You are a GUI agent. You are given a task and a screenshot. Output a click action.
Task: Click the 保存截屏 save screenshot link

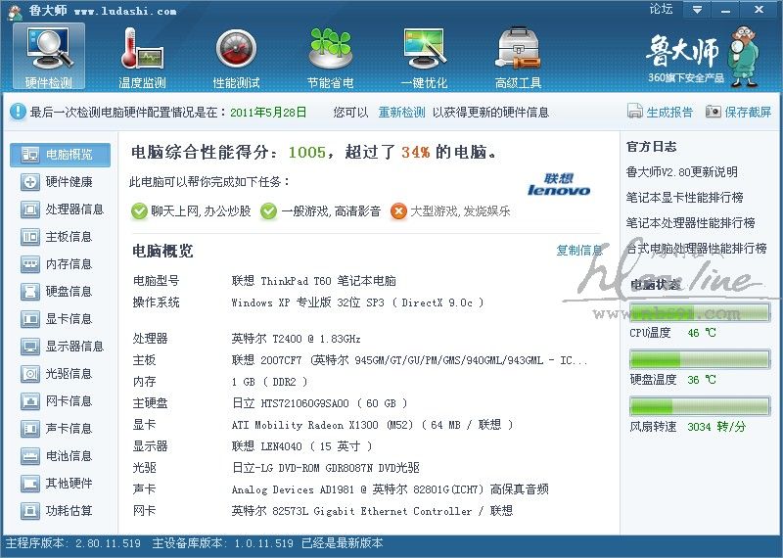click(x=748, y=113)
